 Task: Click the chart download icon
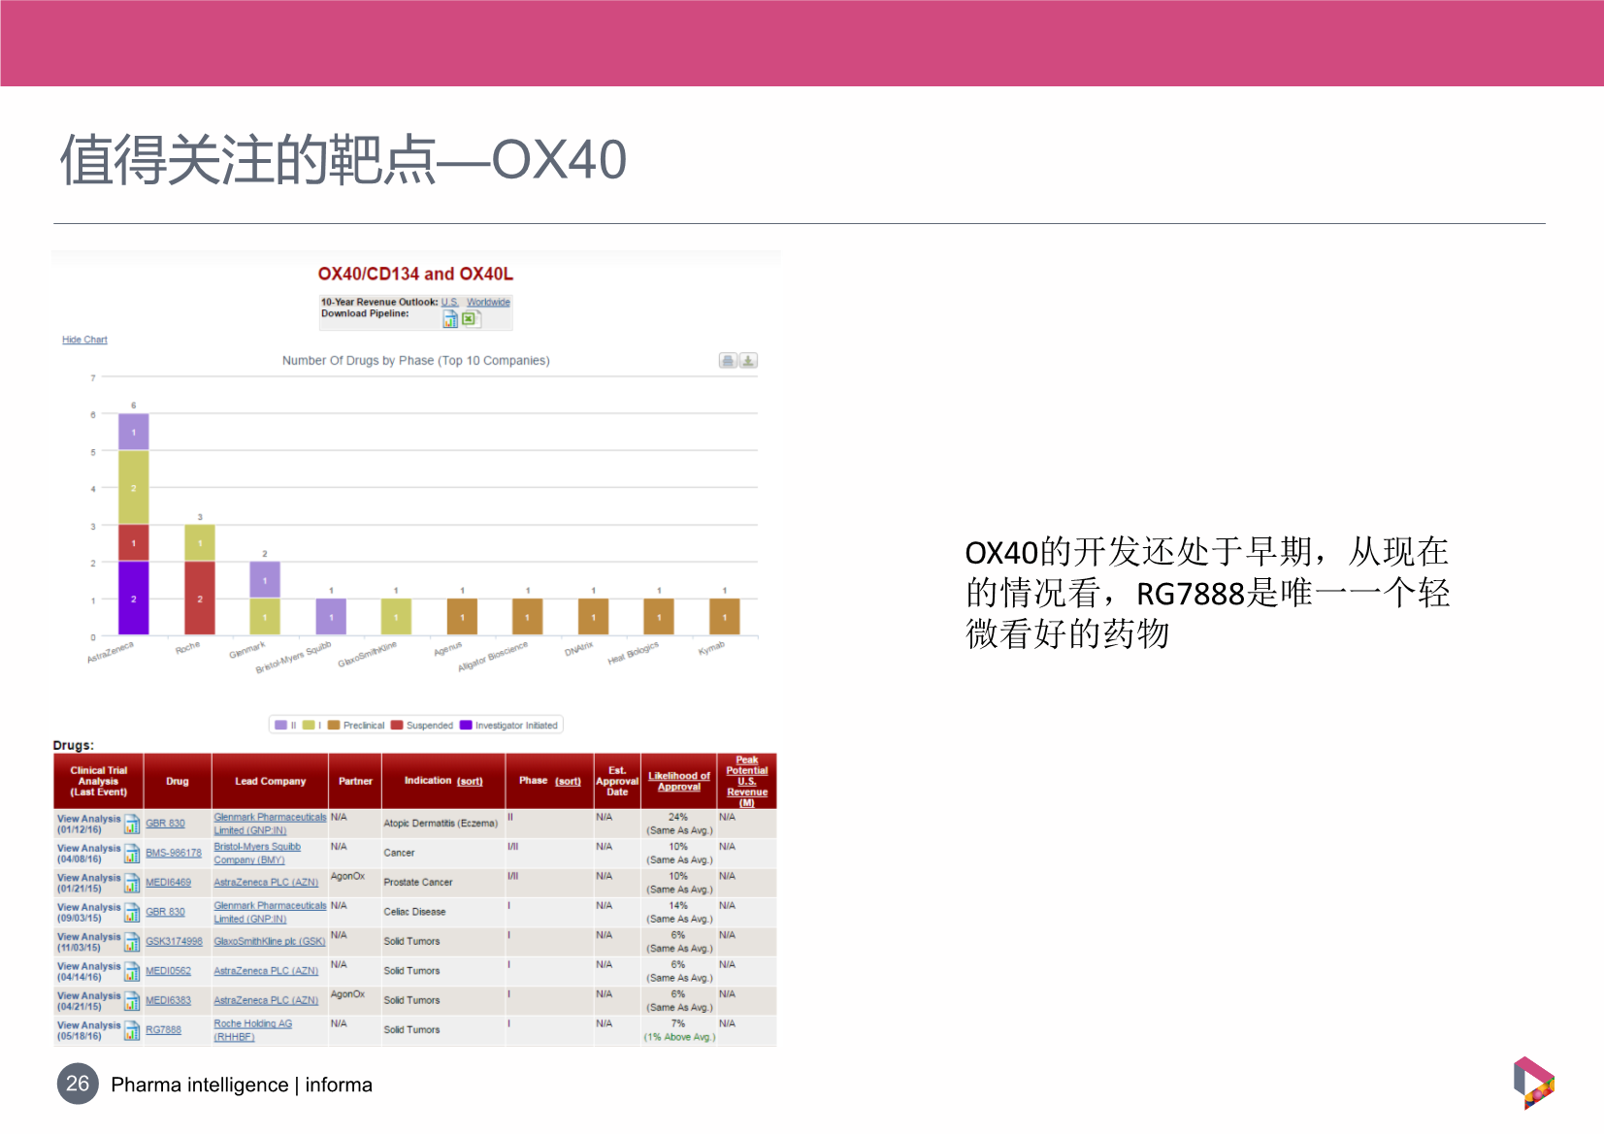point(748,361)
